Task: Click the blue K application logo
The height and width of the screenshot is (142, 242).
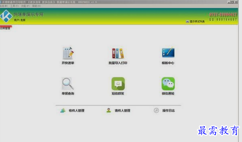Action: (x=6, y=16)
